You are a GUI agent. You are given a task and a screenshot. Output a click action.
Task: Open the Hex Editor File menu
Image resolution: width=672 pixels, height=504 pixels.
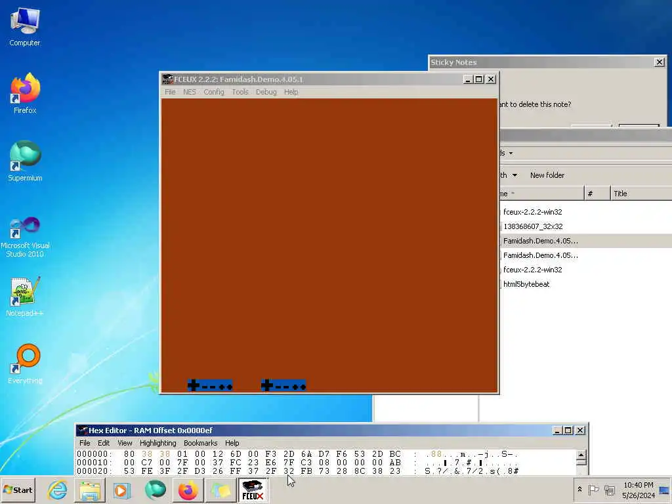[85, 443]
